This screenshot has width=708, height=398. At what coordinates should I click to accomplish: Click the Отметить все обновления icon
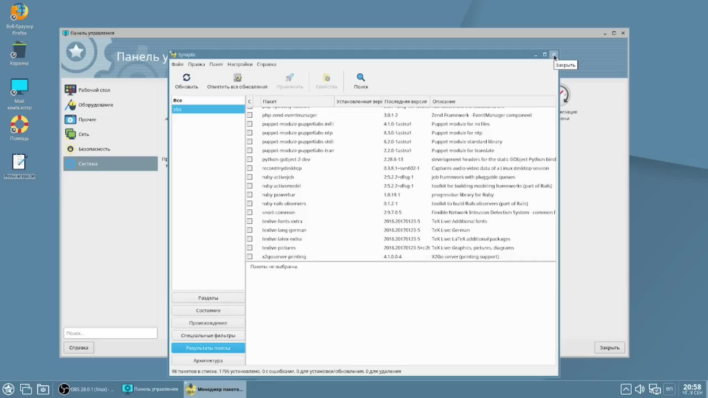tap(237, 77)
